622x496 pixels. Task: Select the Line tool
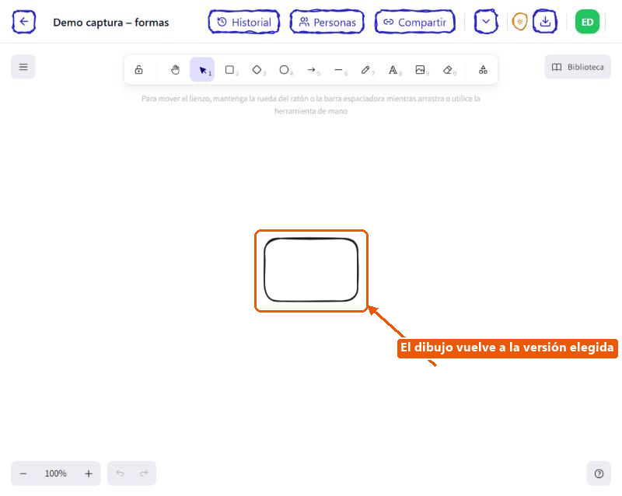338,70
